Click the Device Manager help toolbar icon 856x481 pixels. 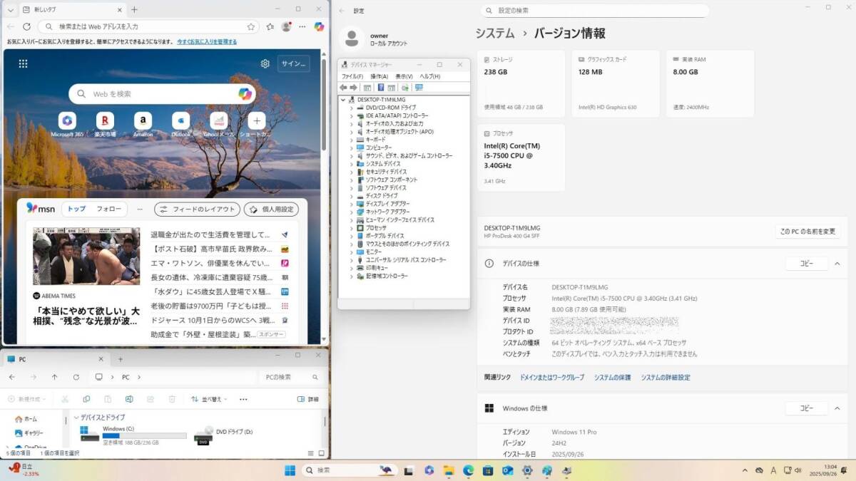(381, 88)
